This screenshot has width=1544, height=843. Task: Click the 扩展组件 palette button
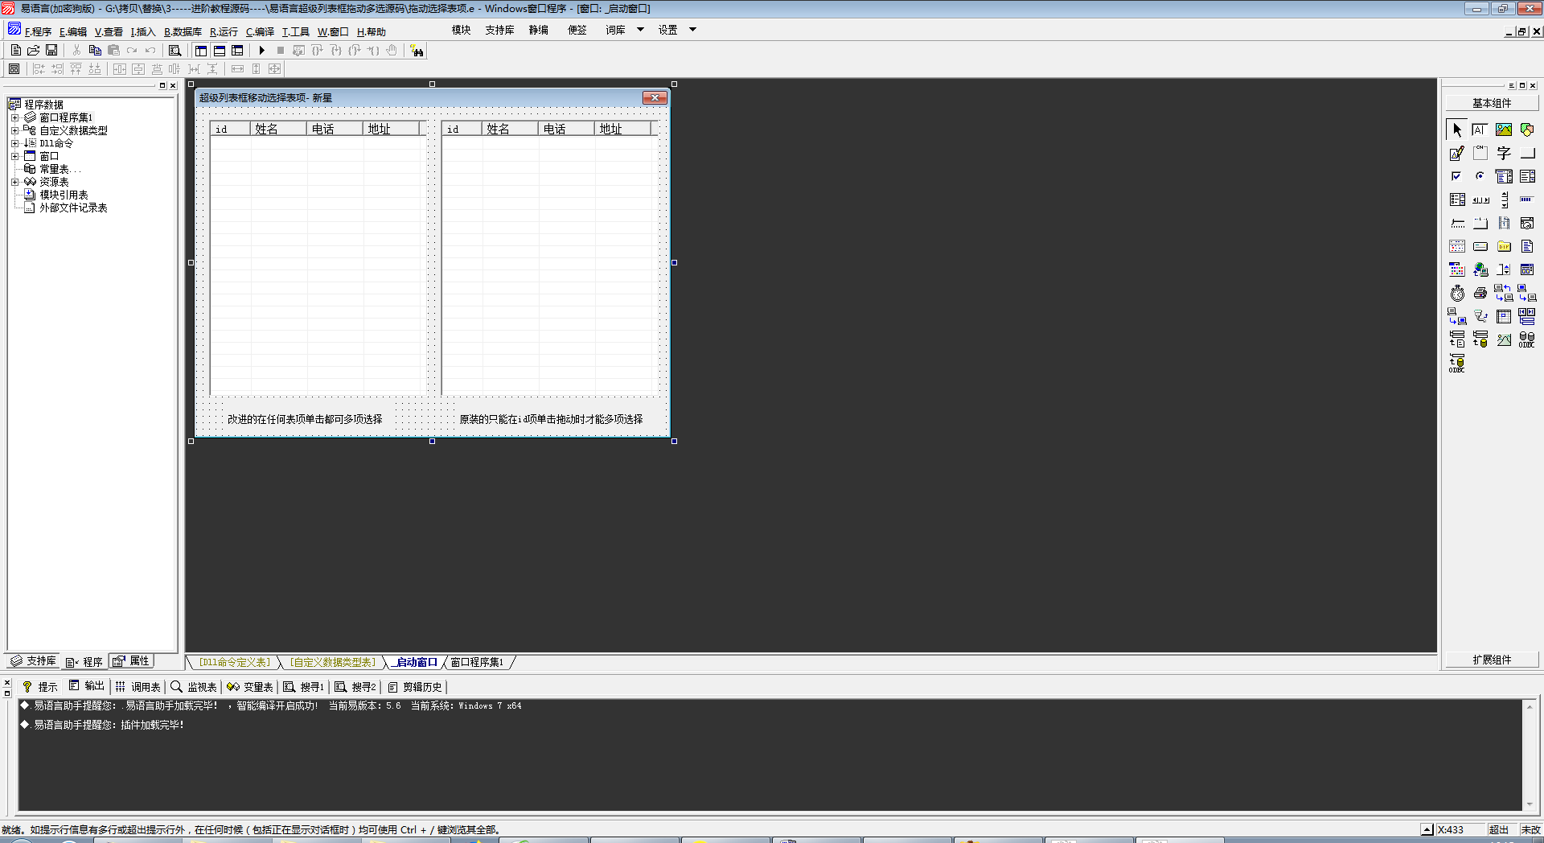[x=1492, y=660]
